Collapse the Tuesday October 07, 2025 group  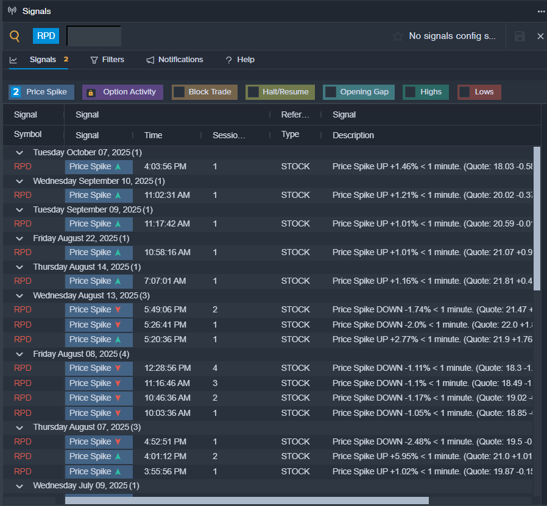tap(19, 152)
